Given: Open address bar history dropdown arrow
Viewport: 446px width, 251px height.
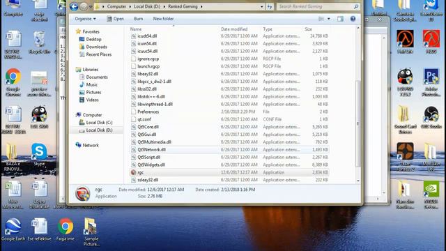Looking at the screenshot, I should (x=262, y=6).
